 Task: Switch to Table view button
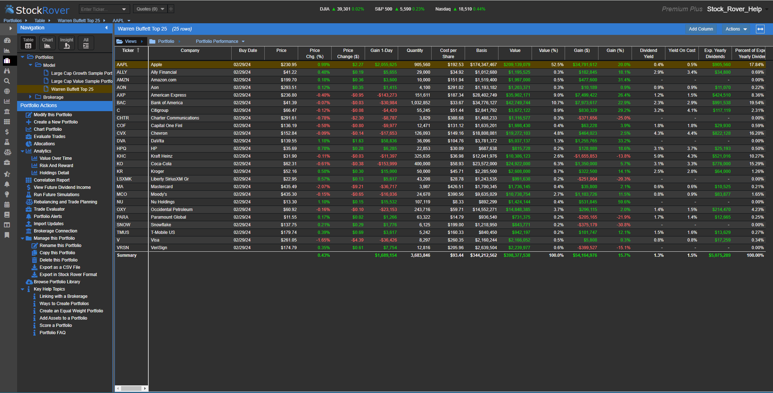tap(28, 43)
